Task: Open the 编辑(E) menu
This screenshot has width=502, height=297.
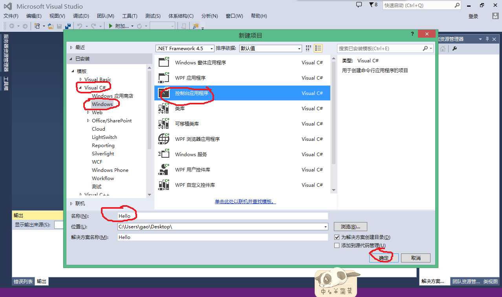Action: click(x=34, y=16)
